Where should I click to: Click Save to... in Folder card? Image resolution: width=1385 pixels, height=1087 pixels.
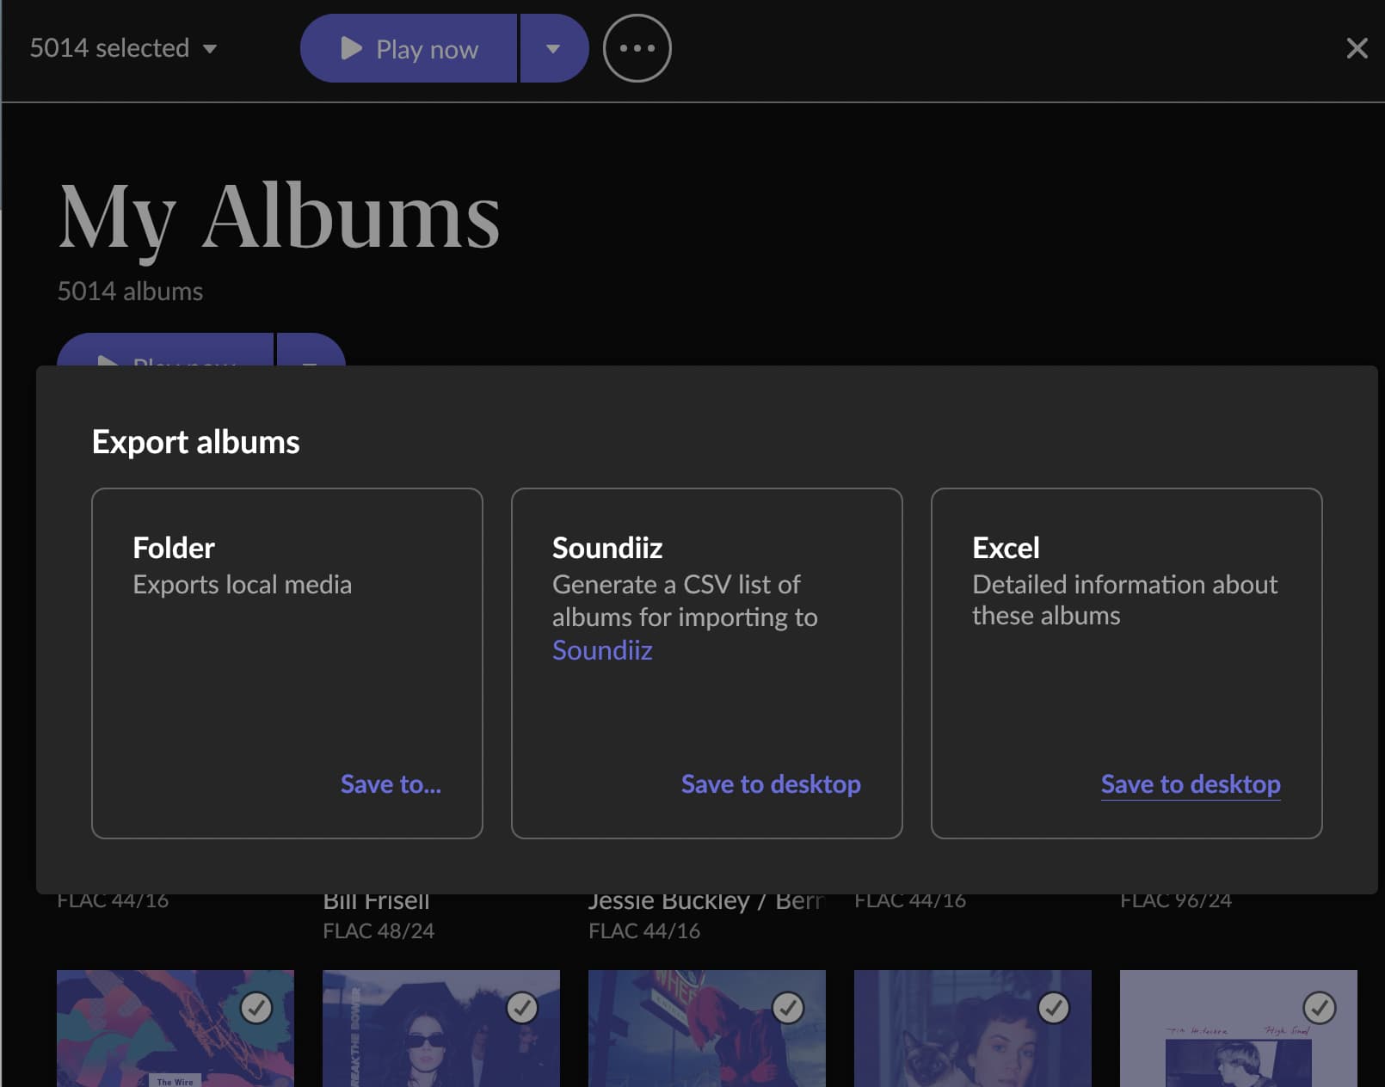point(391,784)
